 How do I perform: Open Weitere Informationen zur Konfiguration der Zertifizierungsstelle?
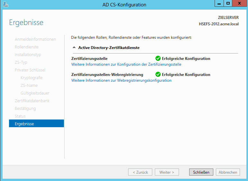126,64
